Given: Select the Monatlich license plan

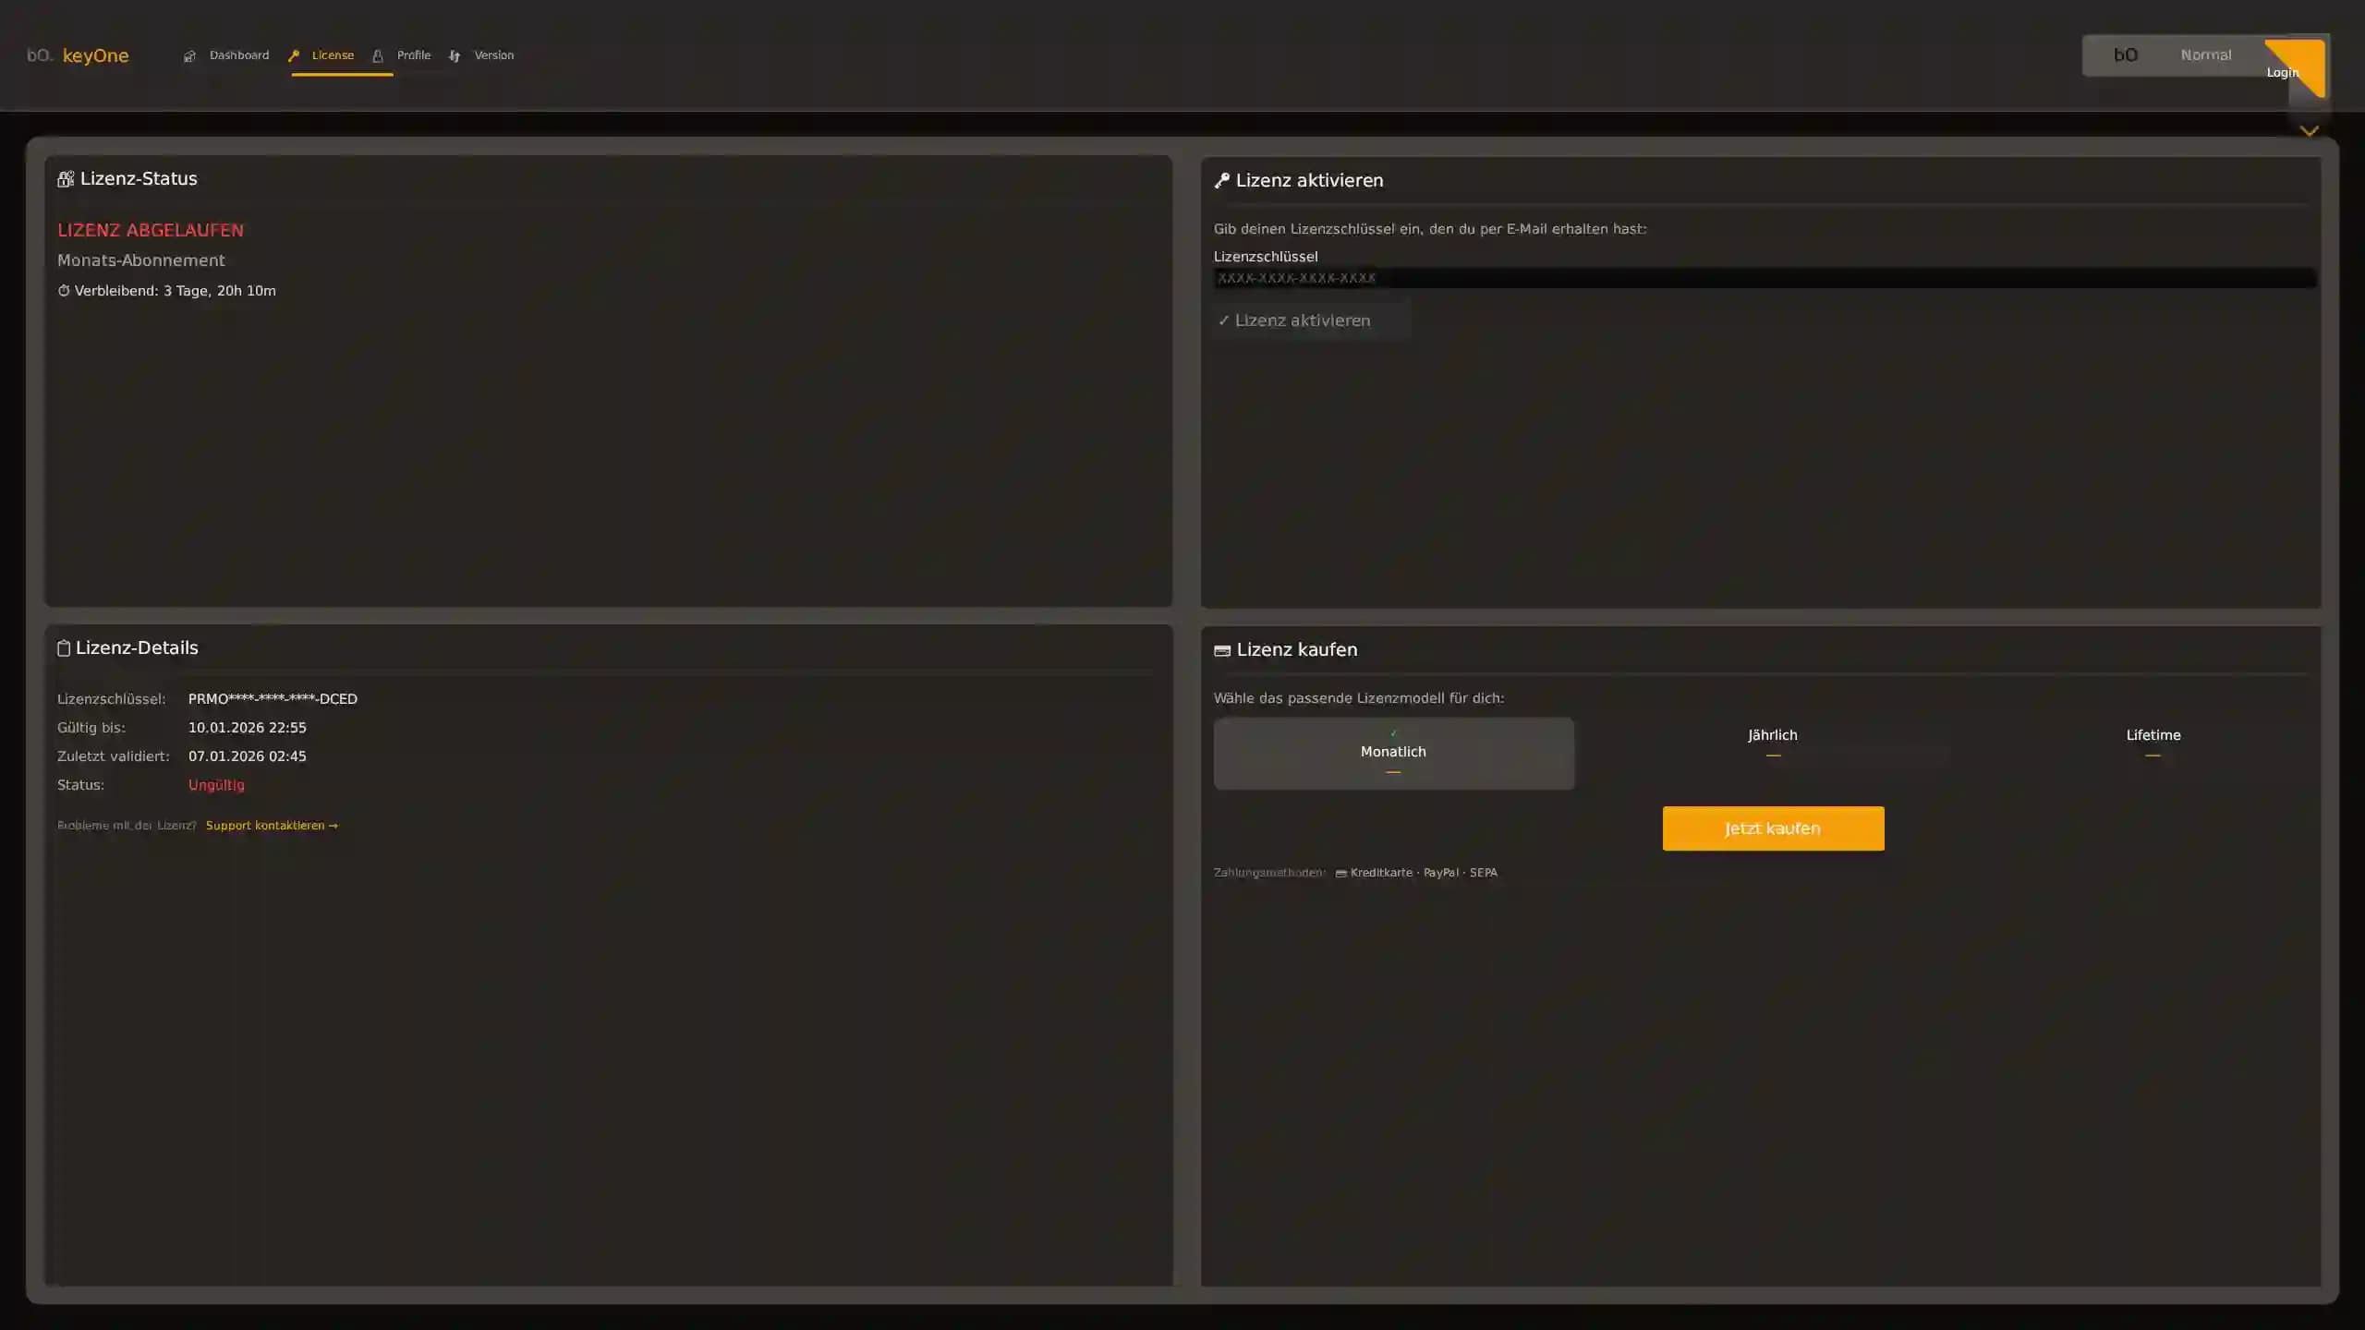Looking at the screenshot, I should pyautogui.click(x=1393, y=753).
